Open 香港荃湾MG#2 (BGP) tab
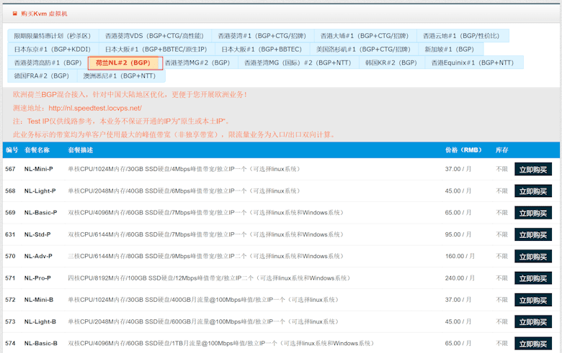 pos(198,63)
